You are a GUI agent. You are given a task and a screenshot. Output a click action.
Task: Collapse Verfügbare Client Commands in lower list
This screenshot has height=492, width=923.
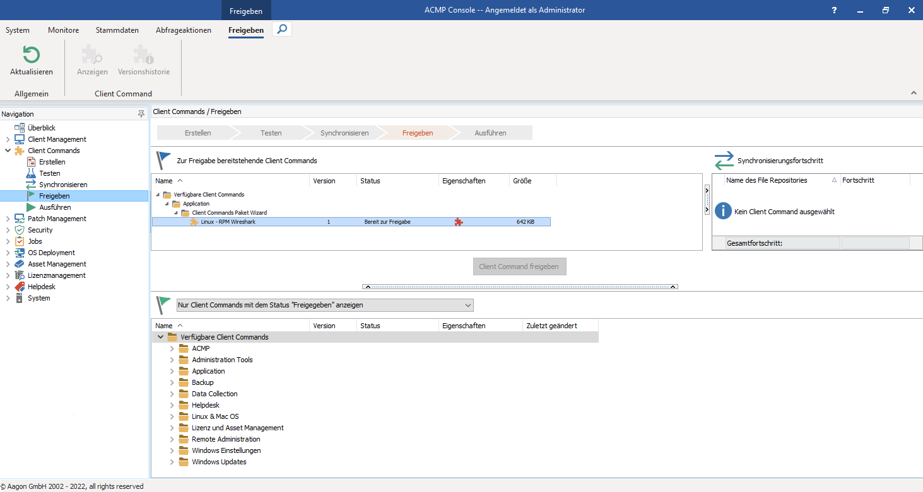pyautogui.click(x=160, y=336)
